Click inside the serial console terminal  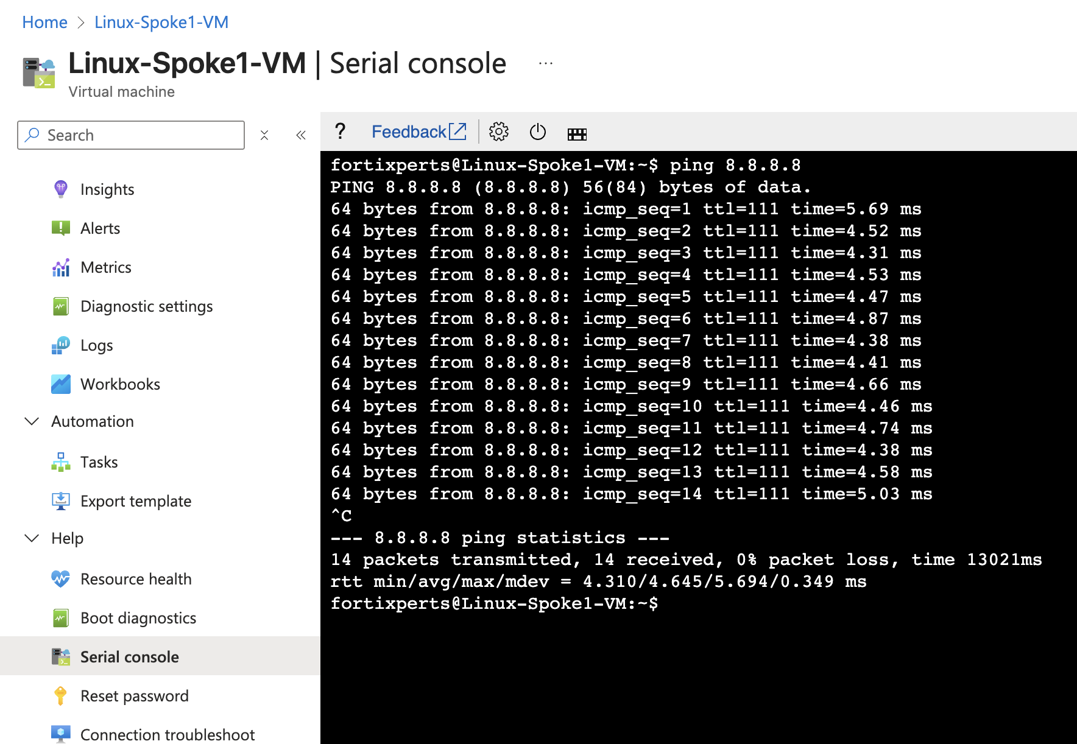point(697,670)
